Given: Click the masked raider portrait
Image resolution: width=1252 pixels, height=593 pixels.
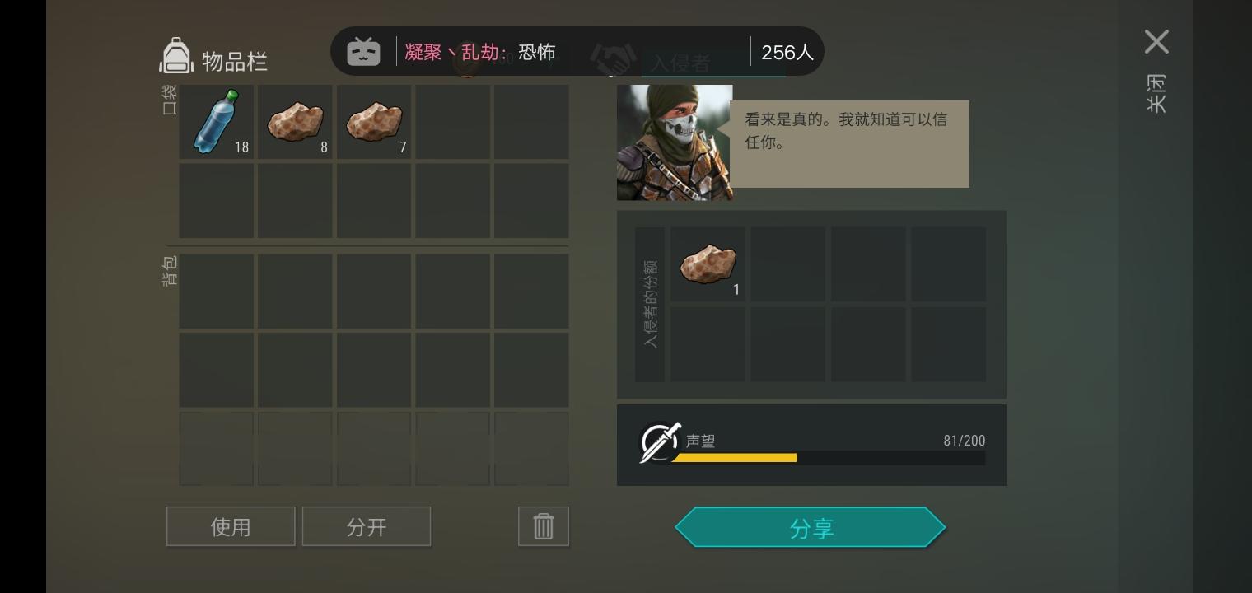Looking at the screenshot, I should (675, 142).
